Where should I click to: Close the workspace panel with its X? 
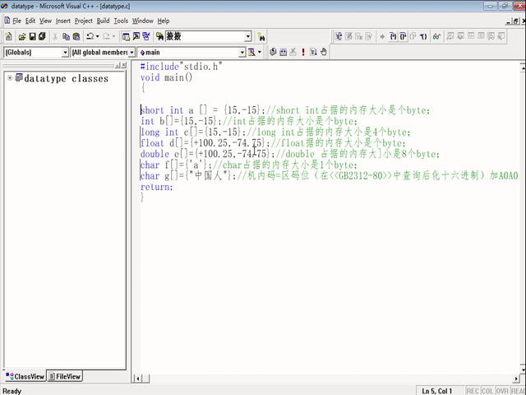click(x=124, y=65)
